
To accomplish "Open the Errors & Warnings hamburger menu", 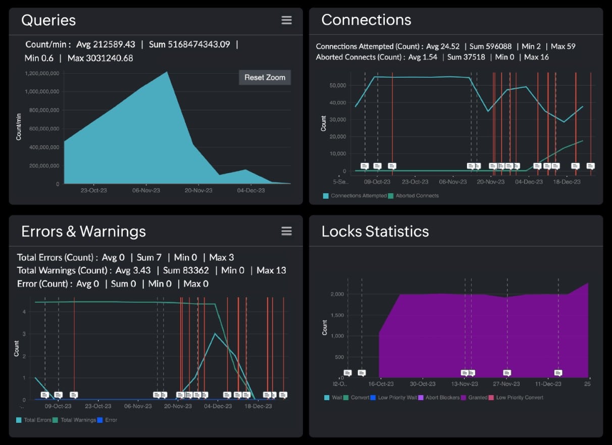I will click(286, 231).
